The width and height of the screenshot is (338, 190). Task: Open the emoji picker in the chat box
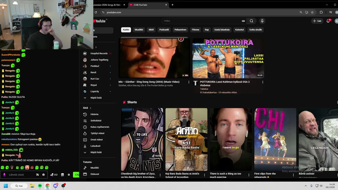tap(44, 175)
